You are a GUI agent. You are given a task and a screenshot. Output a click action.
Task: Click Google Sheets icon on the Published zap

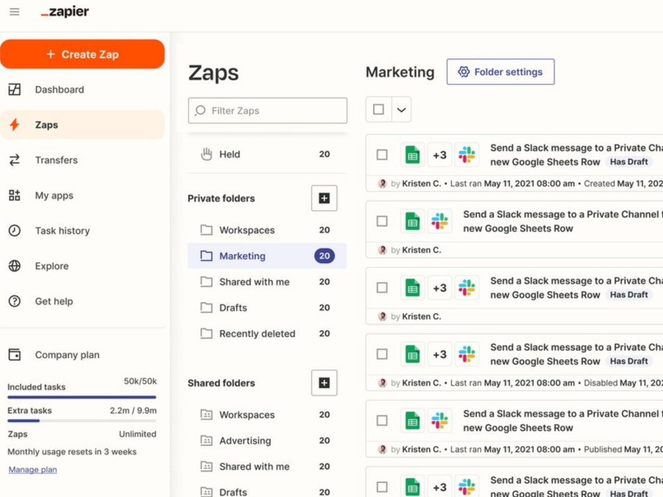click(x=412, y=421)
